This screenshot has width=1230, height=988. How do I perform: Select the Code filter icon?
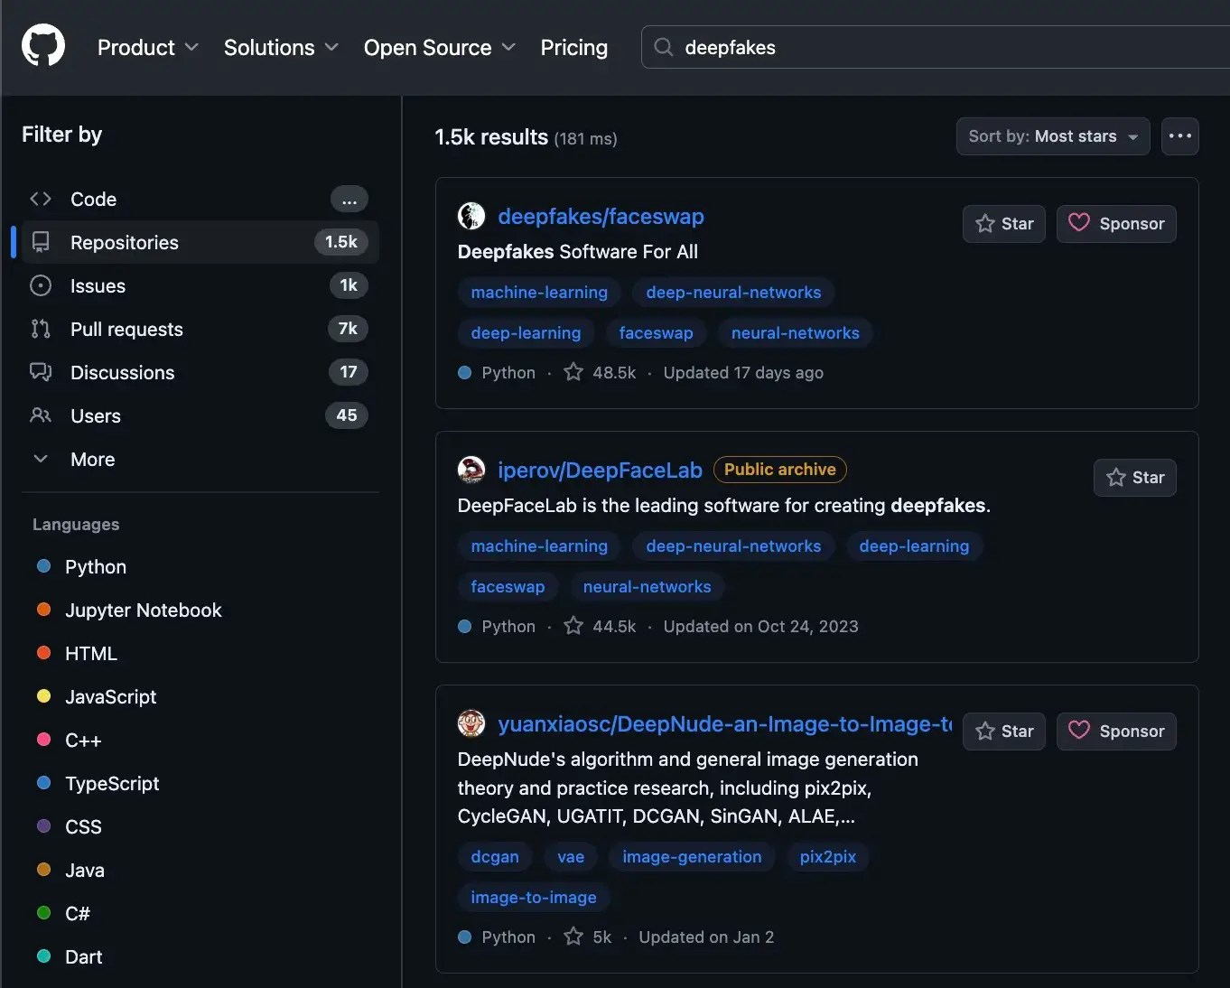coord(41,199)
